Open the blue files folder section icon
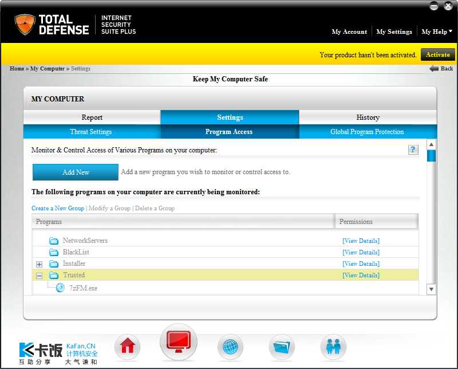Screen dimensions: 458x369 [x=282, y=347]
